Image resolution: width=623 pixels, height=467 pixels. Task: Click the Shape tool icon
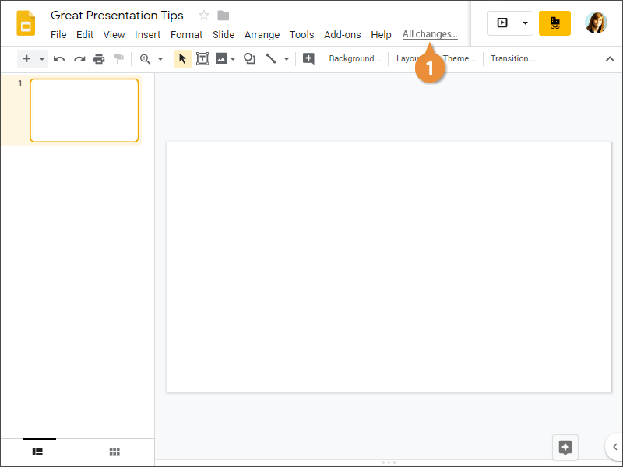pos(249,58)
